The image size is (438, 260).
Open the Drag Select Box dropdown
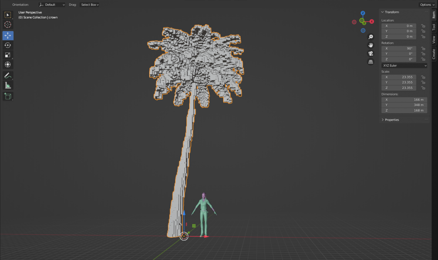(x=90, y=5)
